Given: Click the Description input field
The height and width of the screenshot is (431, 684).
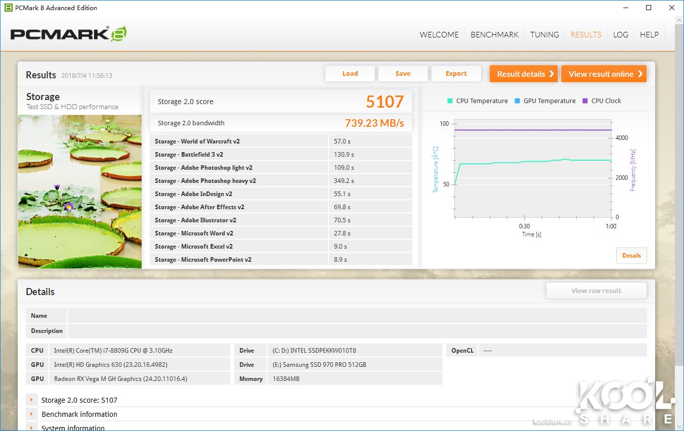Looking at the screenshot, I should point(357,331).
